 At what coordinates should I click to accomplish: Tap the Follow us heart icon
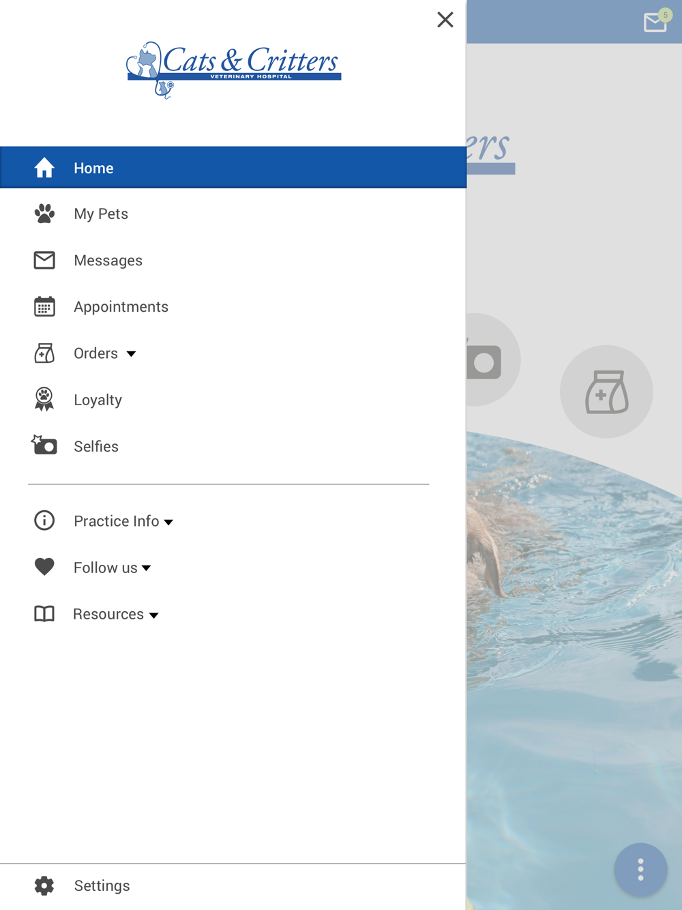[x=44, y=567]
